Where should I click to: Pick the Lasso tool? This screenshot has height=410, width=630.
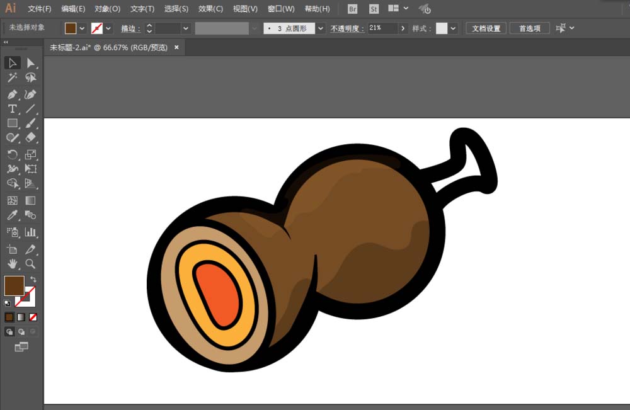[30, 77]
